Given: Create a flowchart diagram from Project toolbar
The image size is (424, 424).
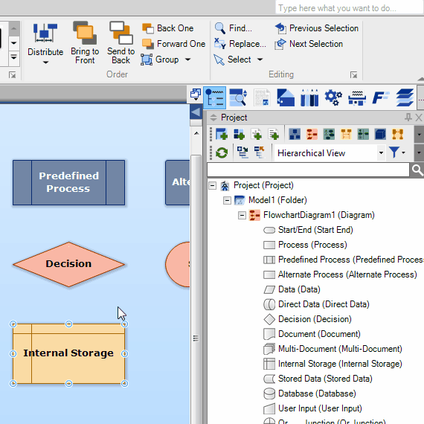Looking at the screenshot, I should tap(312, 134).
